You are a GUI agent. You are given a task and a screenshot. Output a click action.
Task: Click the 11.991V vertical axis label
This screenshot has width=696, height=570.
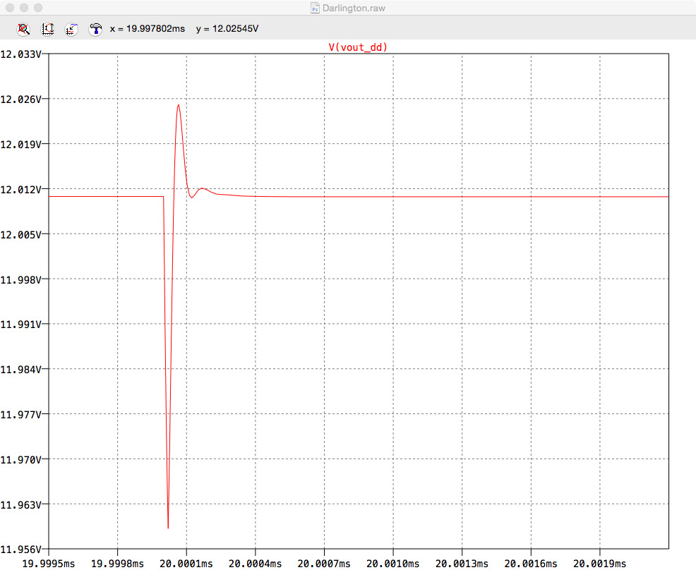(21, 325)
